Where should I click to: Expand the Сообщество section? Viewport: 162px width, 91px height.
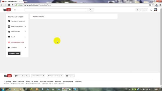(x=25, y=32)
